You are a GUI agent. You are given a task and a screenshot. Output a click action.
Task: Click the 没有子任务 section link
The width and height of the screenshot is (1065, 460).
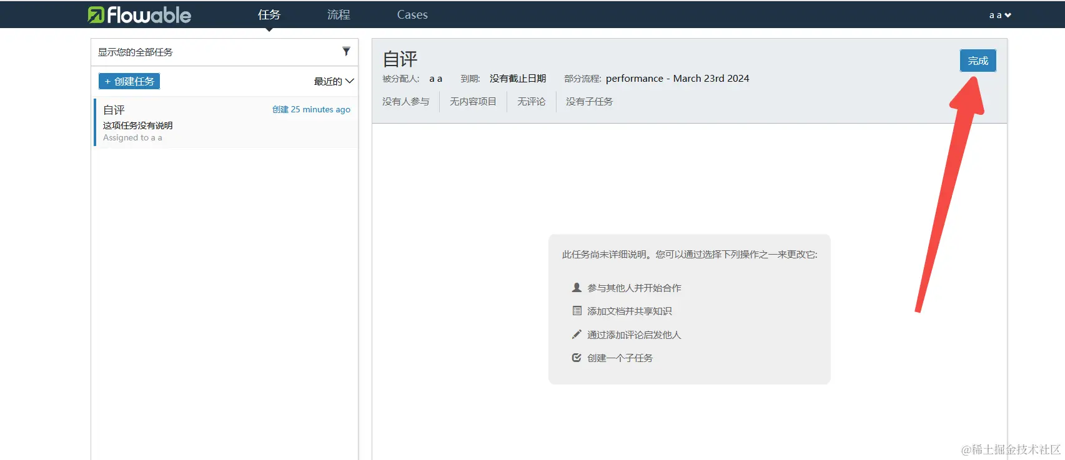point(590,101)
